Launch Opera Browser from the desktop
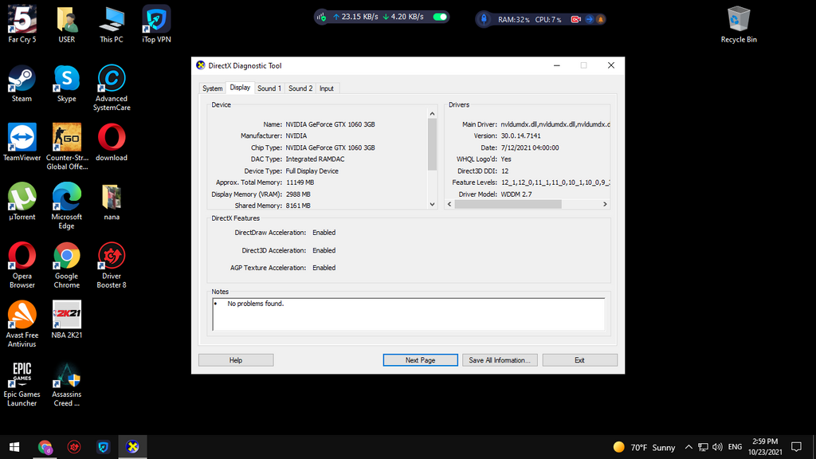This screenshot has height=459, width=816. [x=22, y=266]
